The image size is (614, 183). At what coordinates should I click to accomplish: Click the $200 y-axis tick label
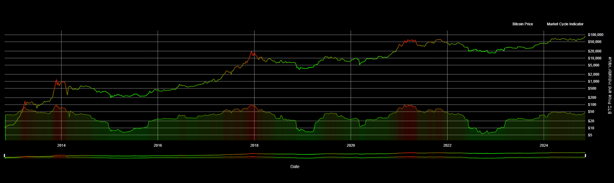click(592, 98)
